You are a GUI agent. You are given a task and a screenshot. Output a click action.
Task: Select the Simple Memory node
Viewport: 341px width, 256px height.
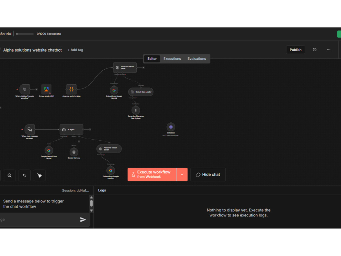74,152
